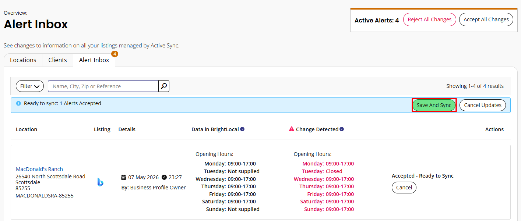Click the Details column header

[x=127, y=129]
